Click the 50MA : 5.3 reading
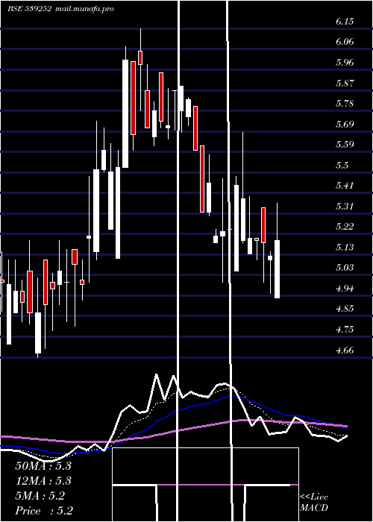This screenshot has height=522, width=373. click(43, 466)
